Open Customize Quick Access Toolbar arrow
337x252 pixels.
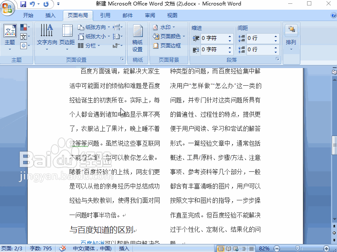tap(58, 4)
